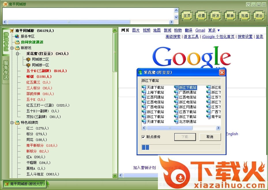Click the 充值 recharge button

click(x=244, y=16)
